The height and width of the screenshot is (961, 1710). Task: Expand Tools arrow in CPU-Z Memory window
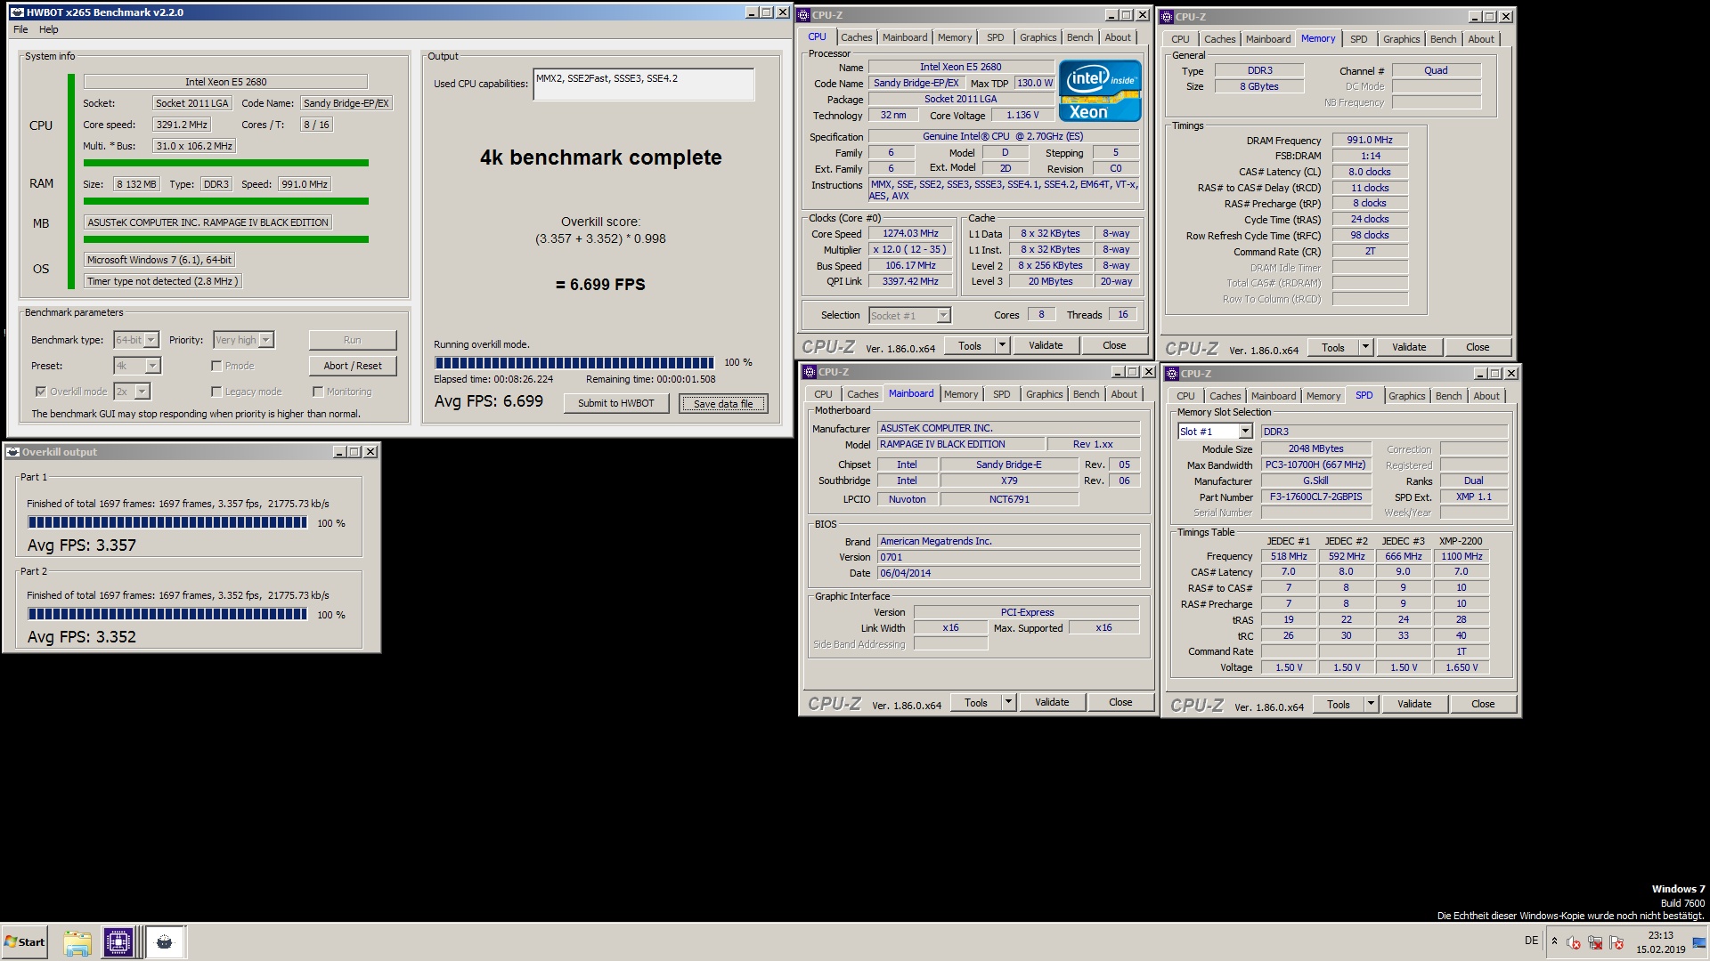pyautogui.click(x=1365, y=348)
